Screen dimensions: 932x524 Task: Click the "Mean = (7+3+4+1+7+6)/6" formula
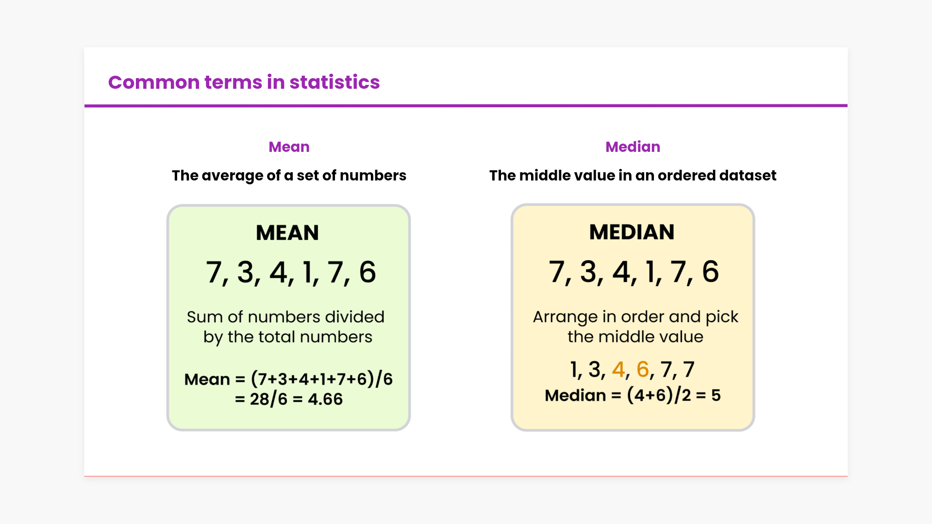tap(288, 379)
